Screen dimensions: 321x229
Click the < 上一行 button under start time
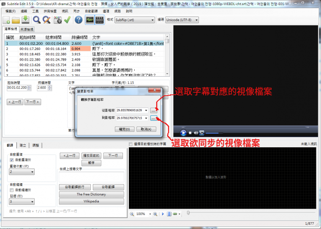point(15,102)
